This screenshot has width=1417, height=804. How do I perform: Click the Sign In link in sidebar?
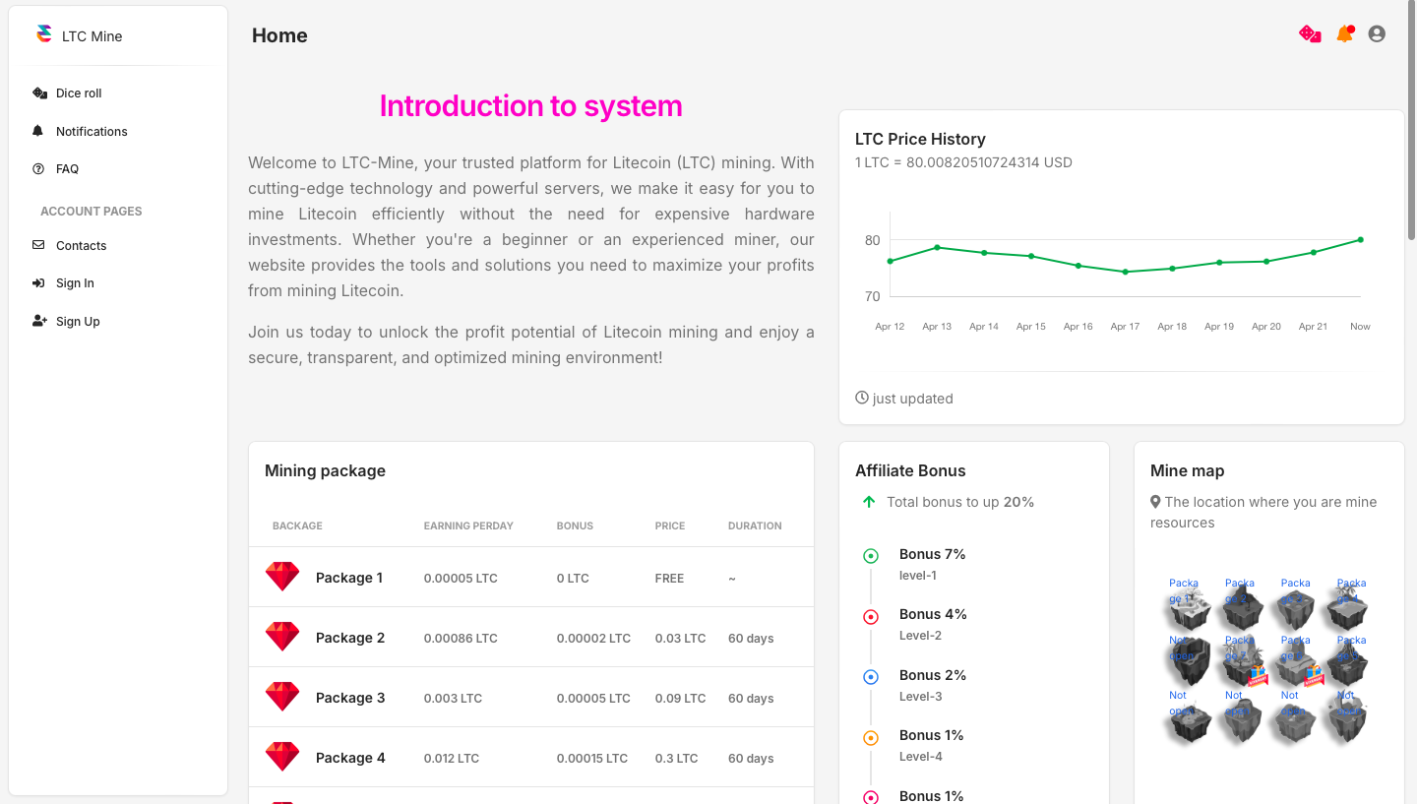click(75, 283)
